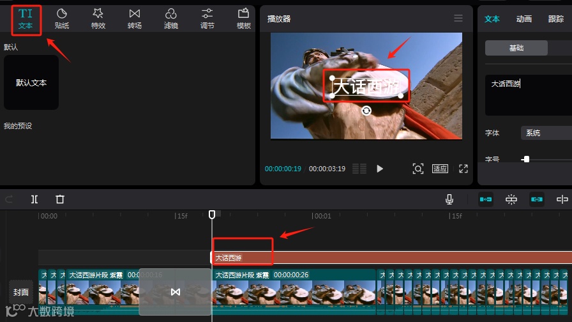This screenshot has width=572, height=322.
Task: Open the frame grid layout icon in player
Action: coord(359,169)
